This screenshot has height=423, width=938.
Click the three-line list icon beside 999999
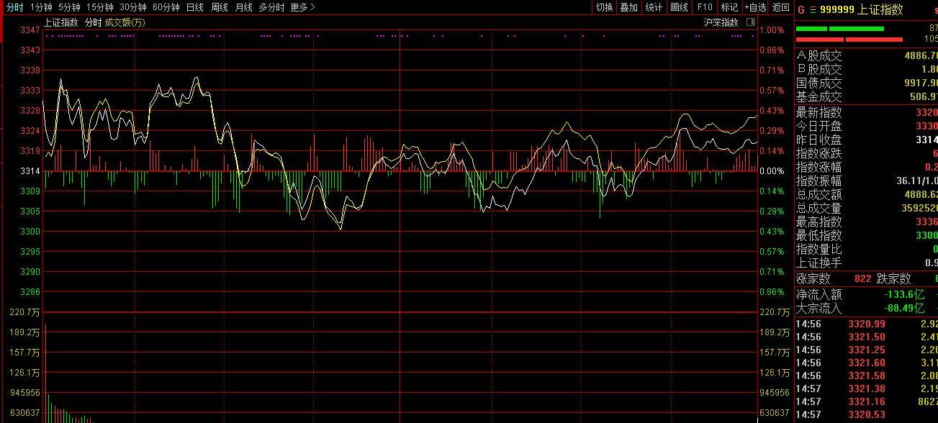(813, 9)
